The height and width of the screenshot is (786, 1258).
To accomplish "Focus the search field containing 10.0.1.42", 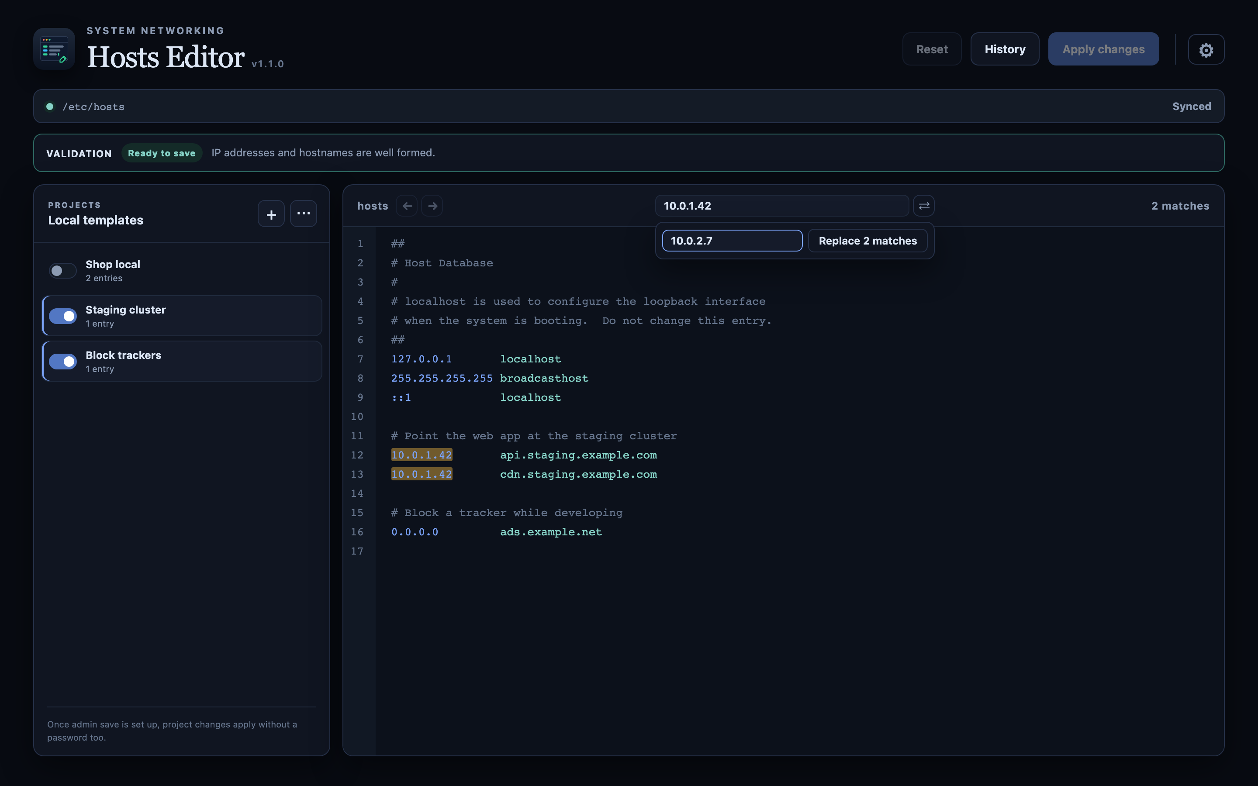I will point(782,206).
